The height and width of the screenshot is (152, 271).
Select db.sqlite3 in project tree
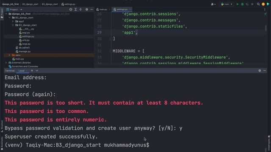(24, 48)
